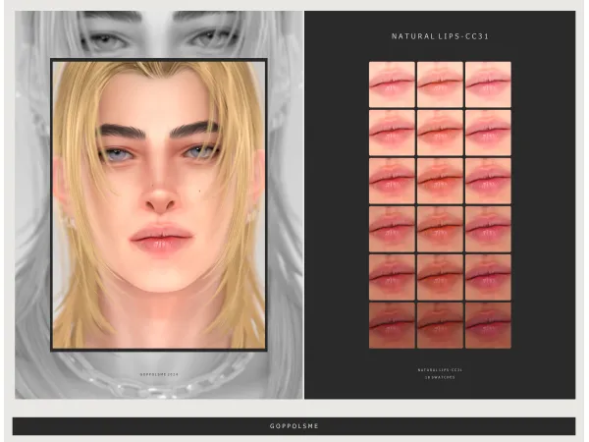
Task: Choose the second-row left lip swatch
Action: (x=392, y=133)
